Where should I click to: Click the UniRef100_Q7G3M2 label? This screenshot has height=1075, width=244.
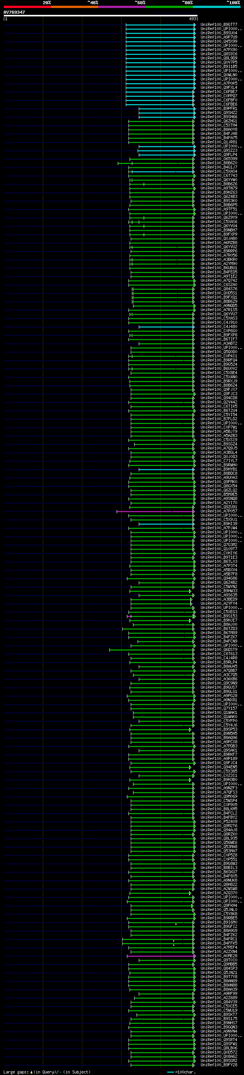click(x=218, y=545)
